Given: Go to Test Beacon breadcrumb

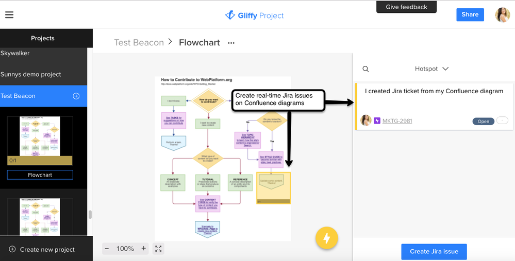Looking at the screenshot, I should click(139, 43).
